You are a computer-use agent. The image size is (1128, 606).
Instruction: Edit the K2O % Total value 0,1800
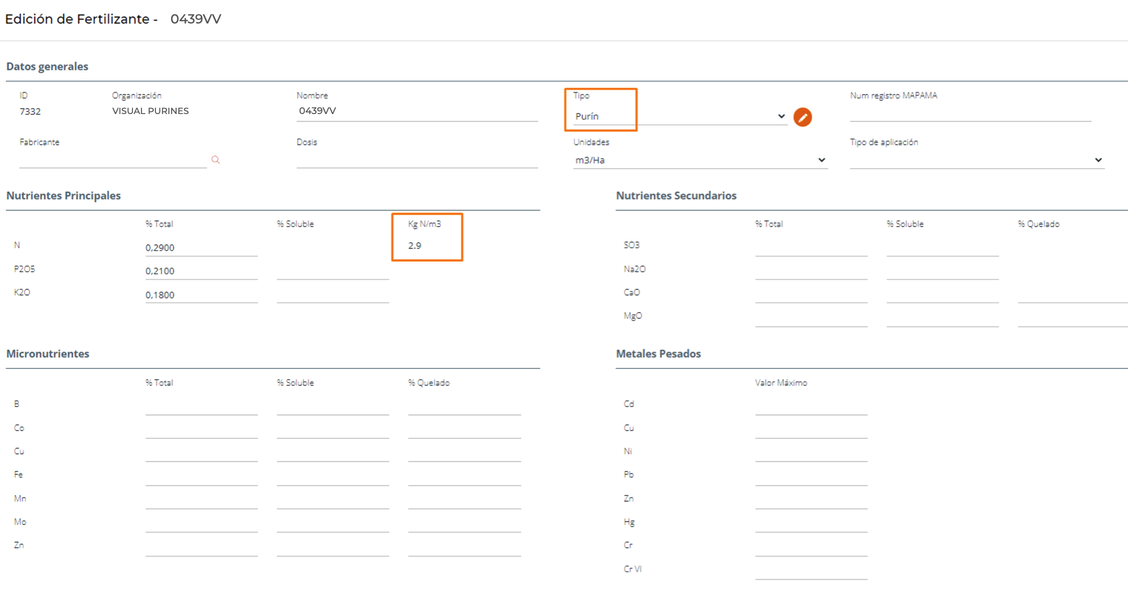point(201,295)
